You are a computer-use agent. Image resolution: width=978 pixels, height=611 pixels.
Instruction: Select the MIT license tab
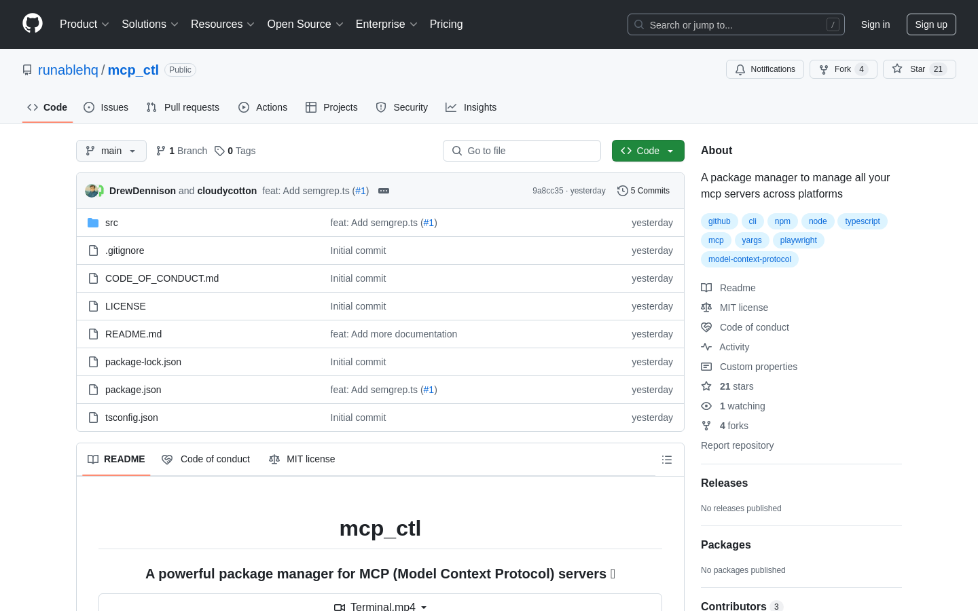coord(302,460)
